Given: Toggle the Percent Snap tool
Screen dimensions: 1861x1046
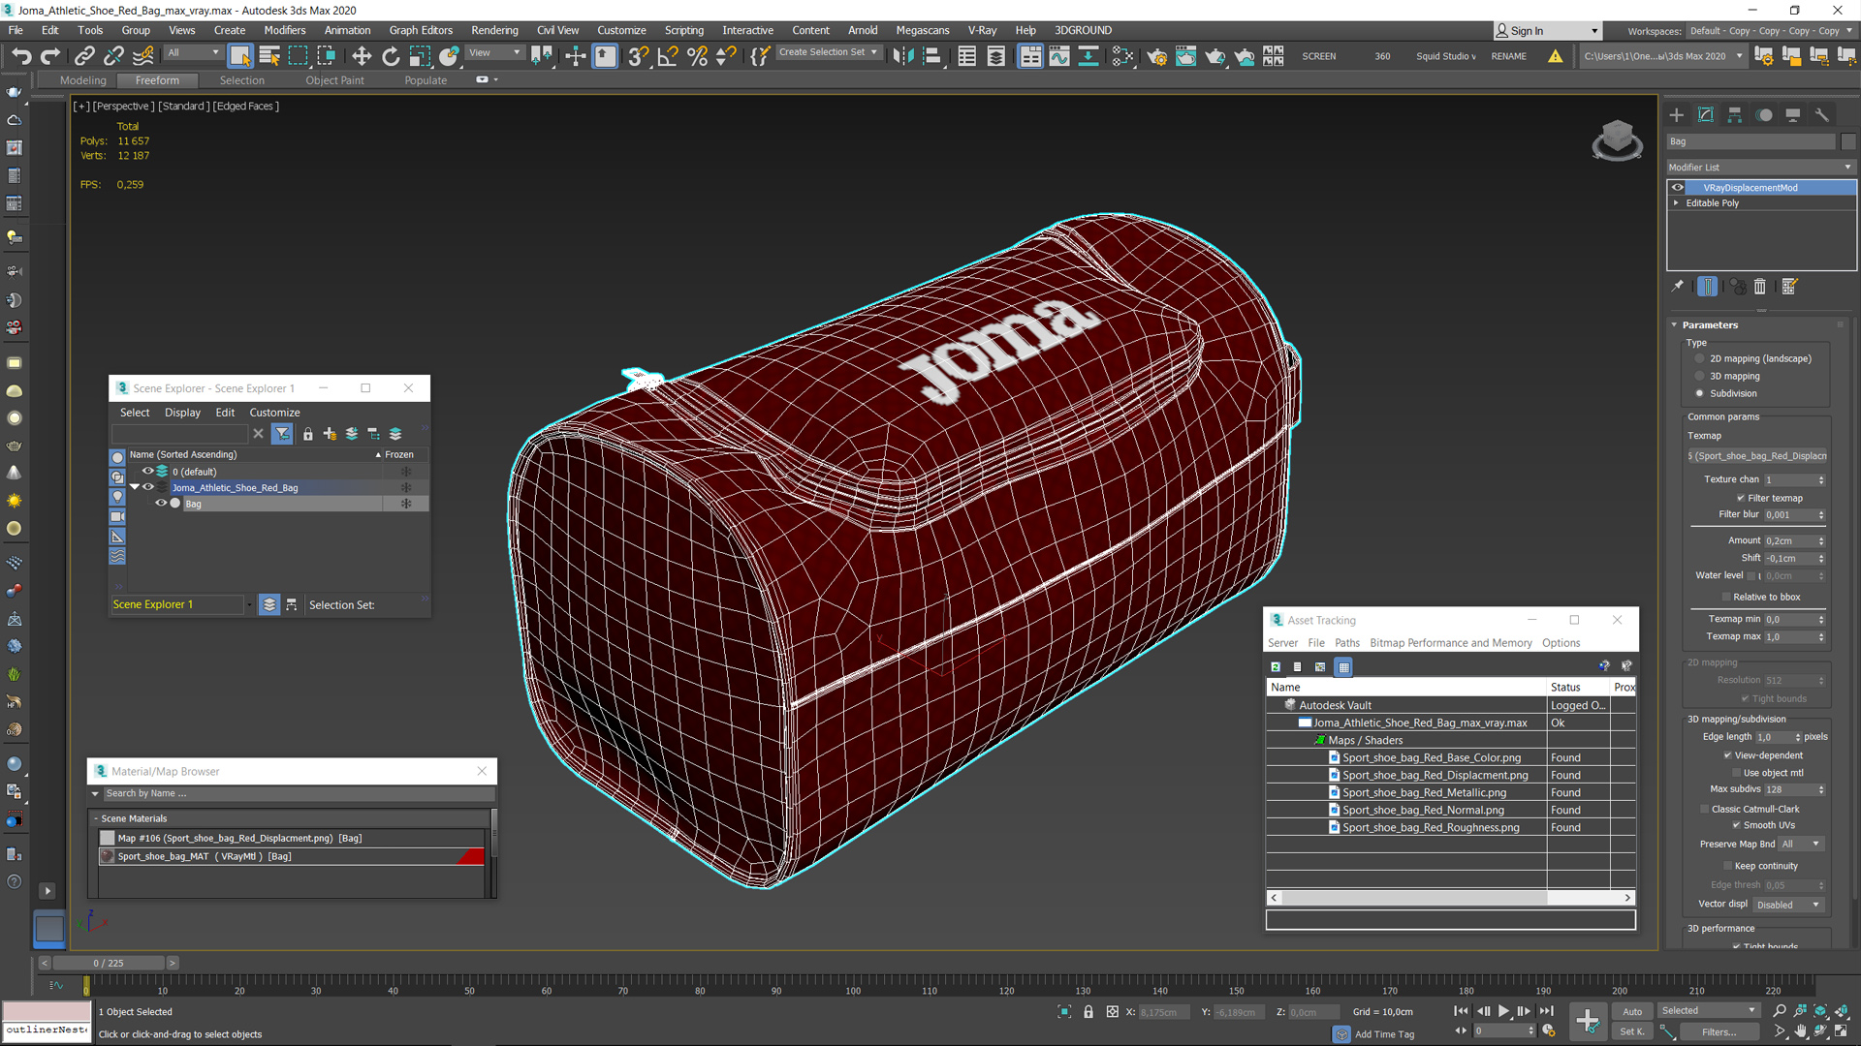Looking at the screenshot, I should pos(697,56).
